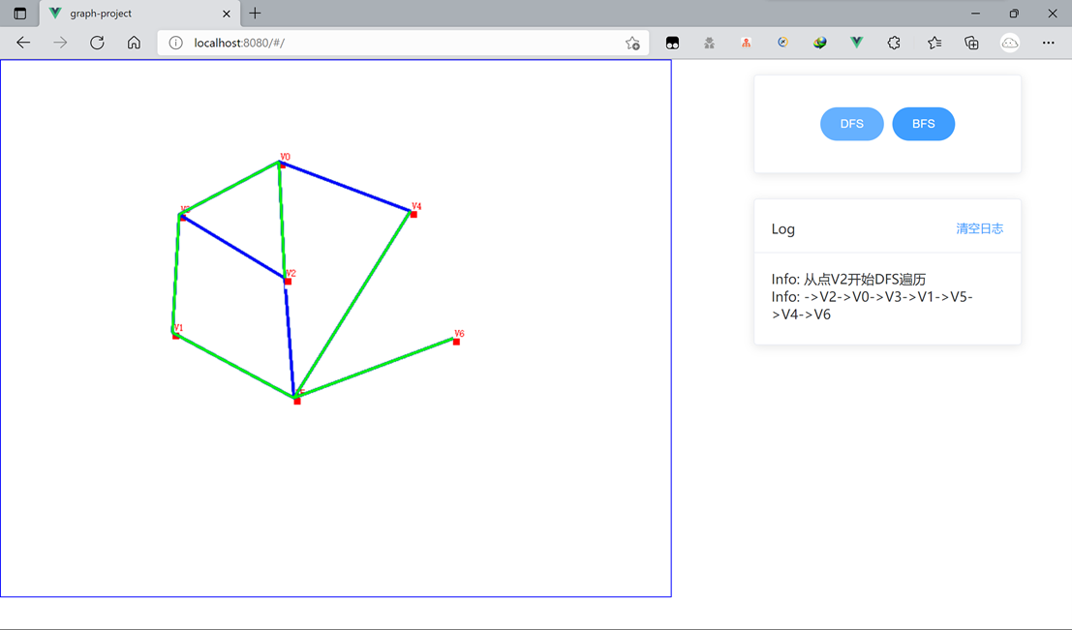Focus the localhost:8080 address bar

(404, 43)
